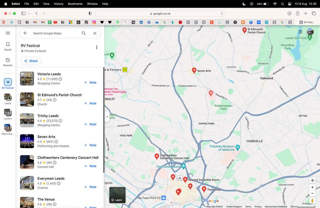Show rating info for Victoria Leeds
320x208 pixels.
pyautogui.click(x=60, y=79)
